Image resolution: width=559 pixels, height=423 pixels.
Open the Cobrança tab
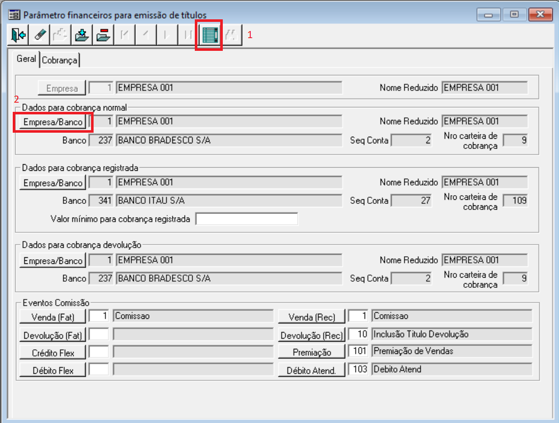[x=59, y=60]
